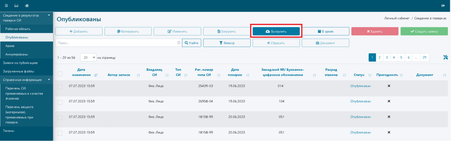This screenshot has height=142, width=451.
Task: Open table settings wrench icon
Action: point(445,57)
